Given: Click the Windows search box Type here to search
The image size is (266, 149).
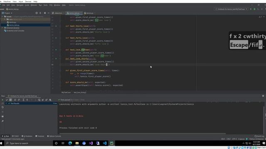Looking at the screenshot, I should coord(29,143).
